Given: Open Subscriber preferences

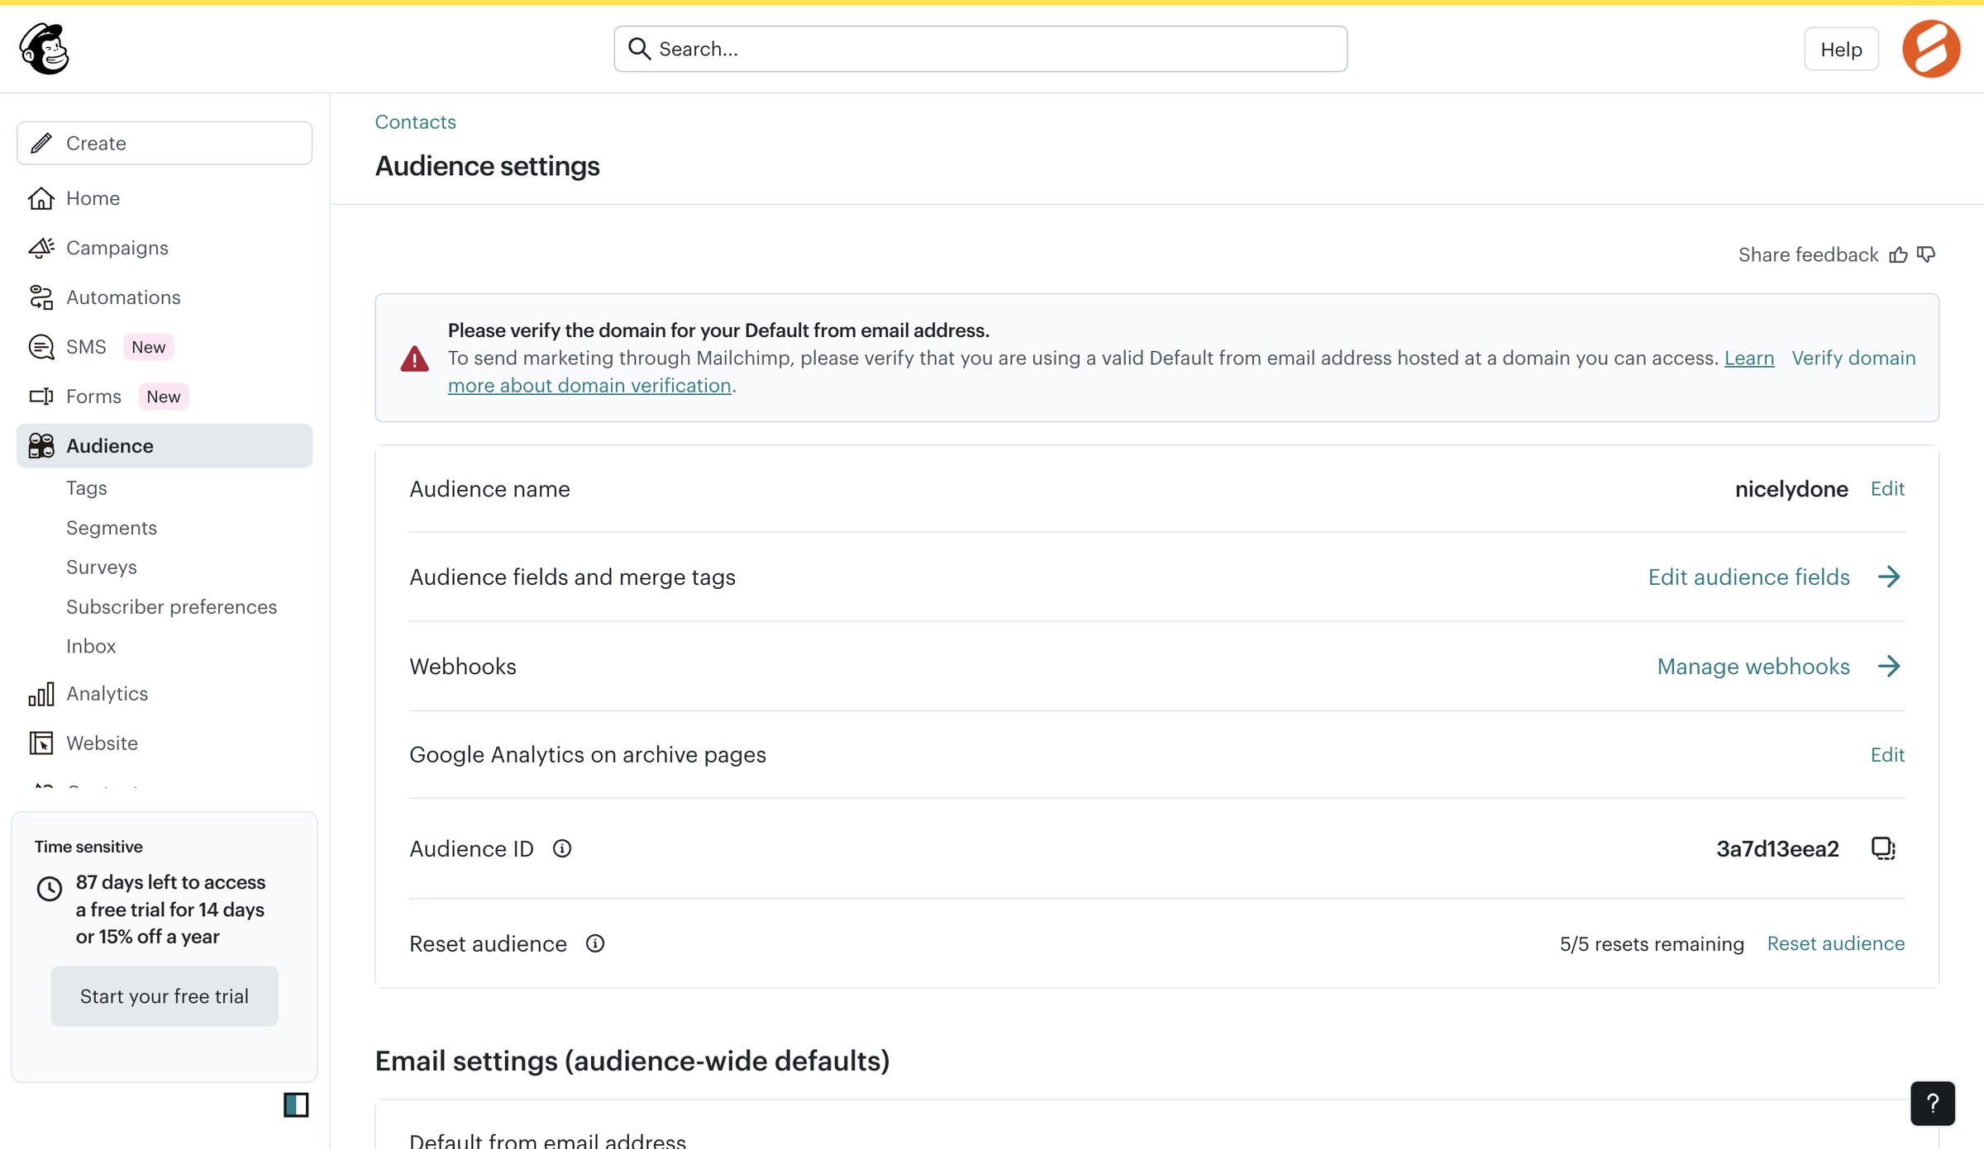Looking at the screenshot, I should click(171, 607).
